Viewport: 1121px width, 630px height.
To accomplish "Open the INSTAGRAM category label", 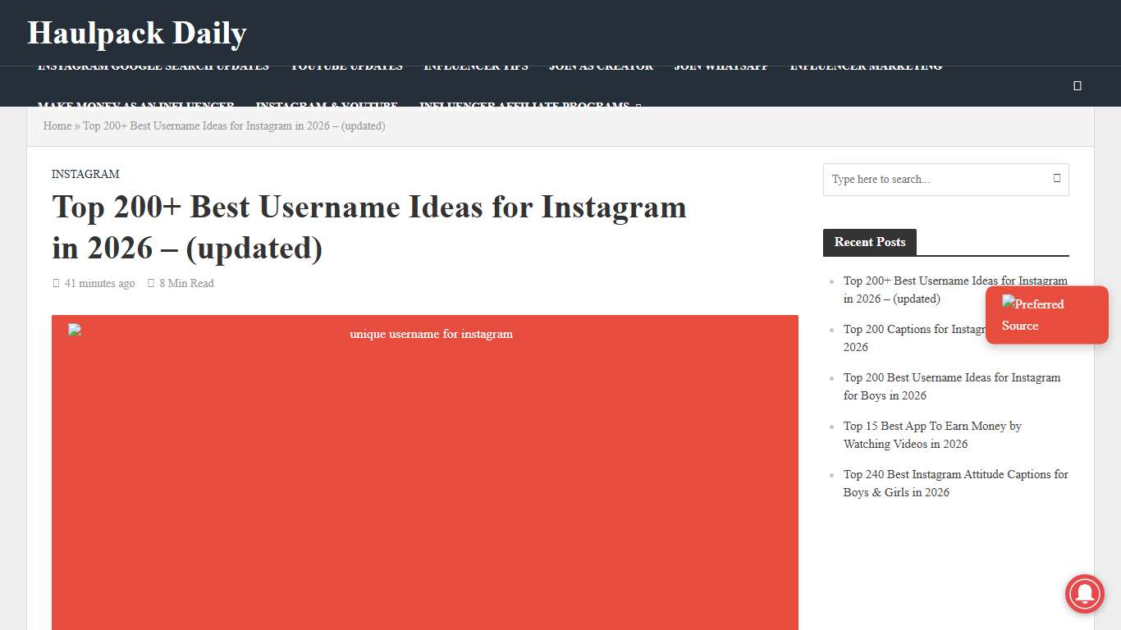I will (85, 174).
